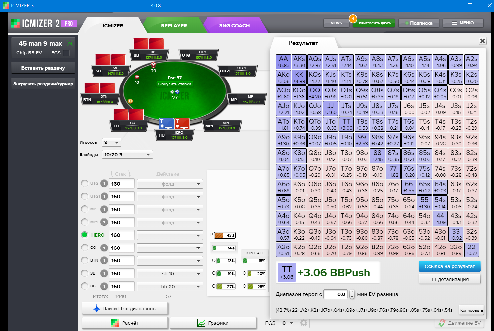Click the HERO stack input field 160
The image size is (494, 331).
pos(122,235)
